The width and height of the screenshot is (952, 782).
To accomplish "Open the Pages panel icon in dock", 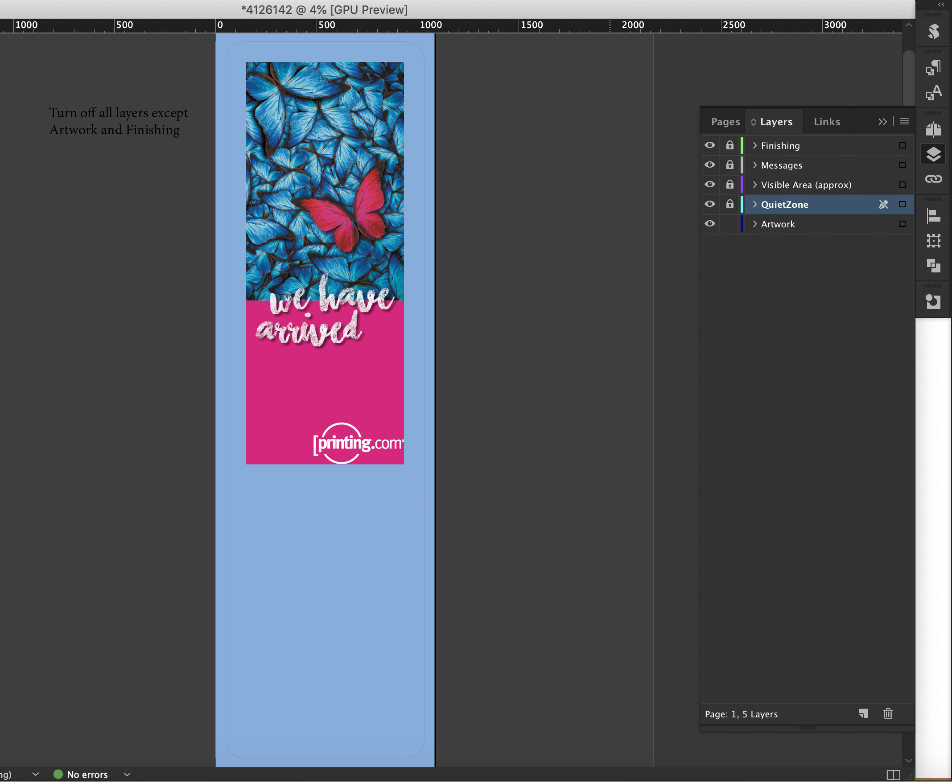I will (x=933, y=130).
